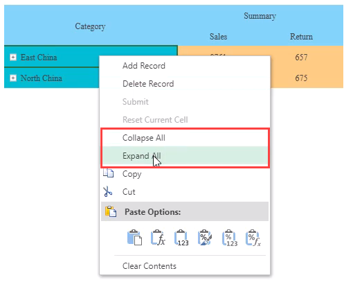Click the Paste Options clipboard header icon
This screenshot has height=289, width=362.
click(111, 211)
